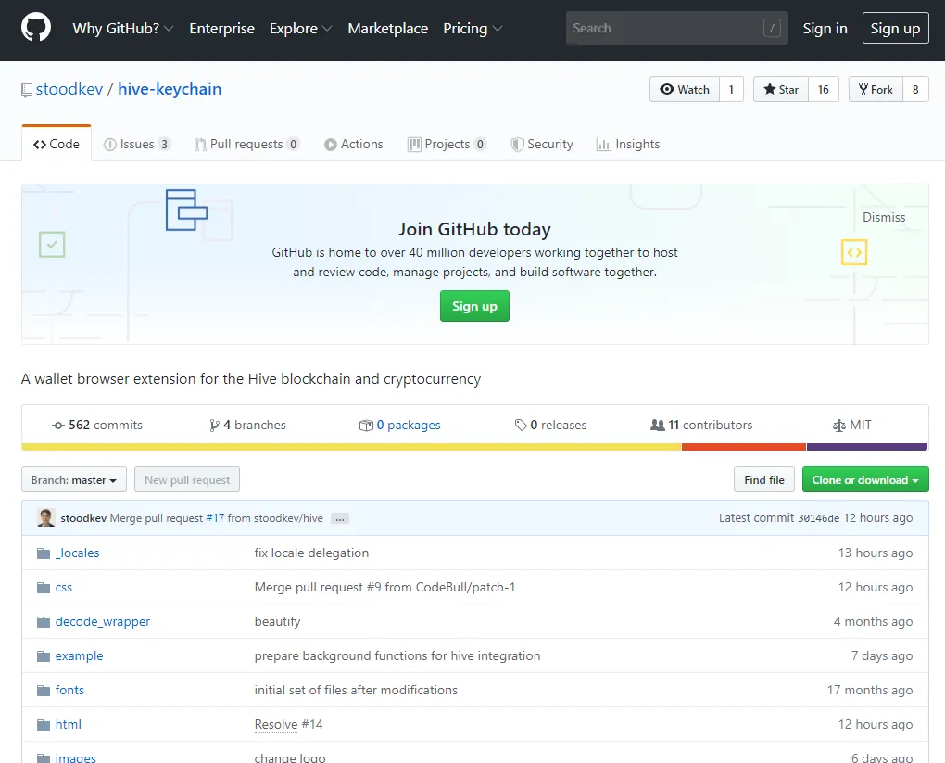
Task: Expand the Explore dropdown menu
Action: click(x=301, y=29)
